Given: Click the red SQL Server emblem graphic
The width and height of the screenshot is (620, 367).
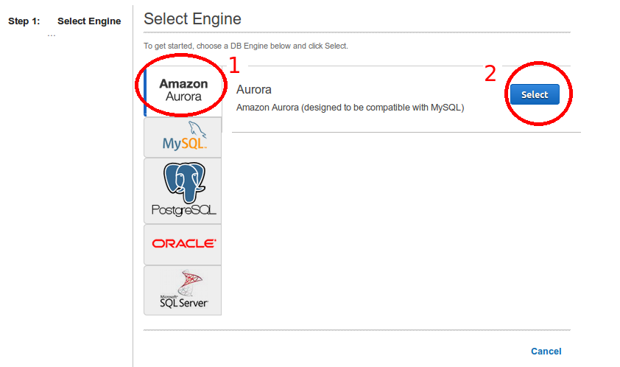Looking at the screenshot, I should pos(189,282).
